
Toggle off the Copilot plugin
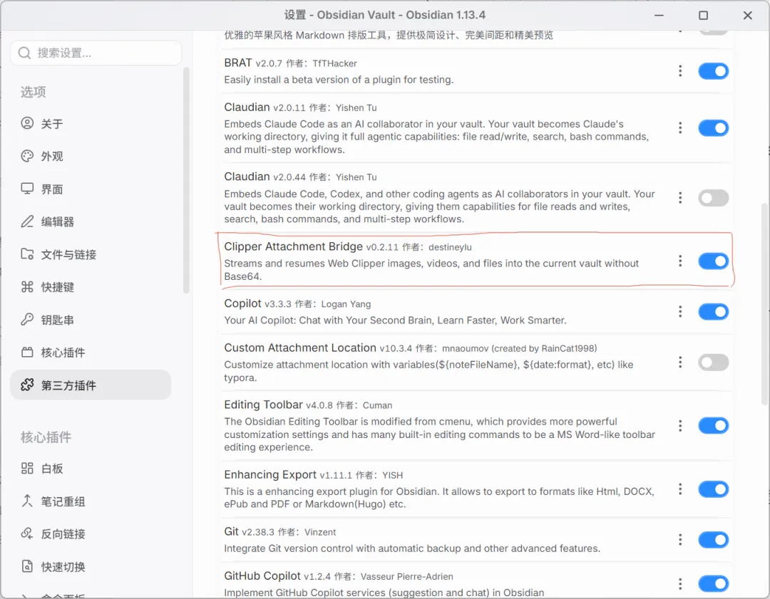pyautogui.click(x=713, y=311)
